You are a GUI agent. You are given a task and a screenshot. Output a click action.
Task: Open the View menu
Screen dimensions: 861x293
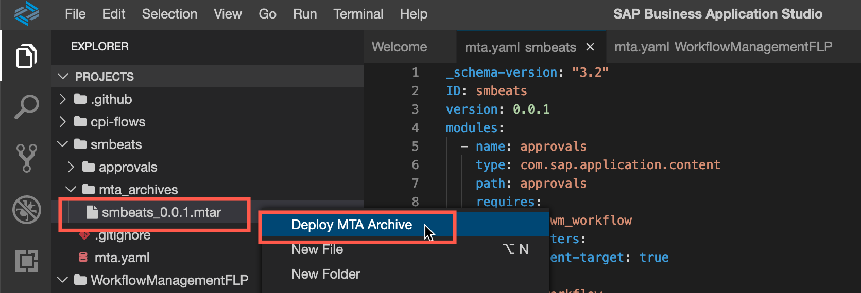click(x=228, y=14)
